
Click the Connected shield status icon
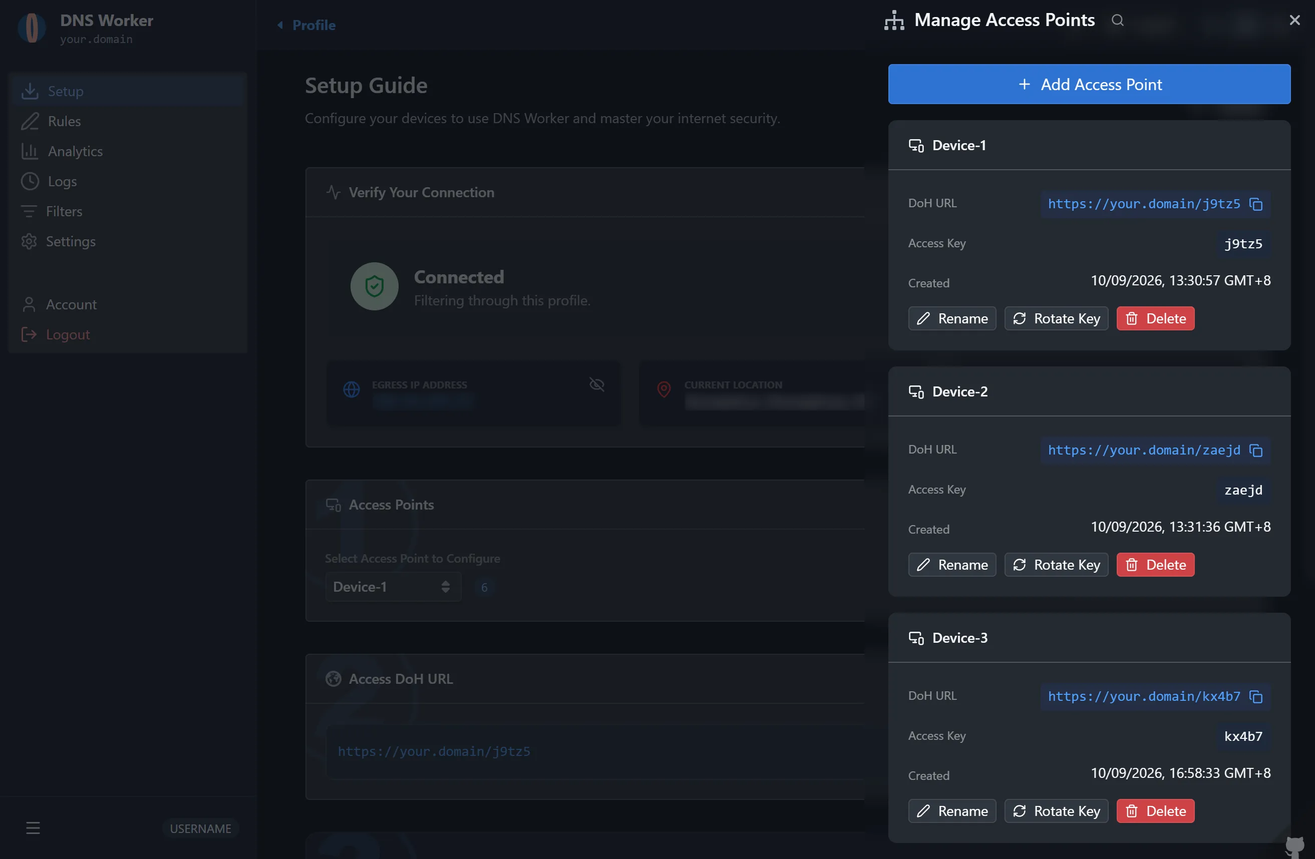pyautogui.click(x=374, y=286)
